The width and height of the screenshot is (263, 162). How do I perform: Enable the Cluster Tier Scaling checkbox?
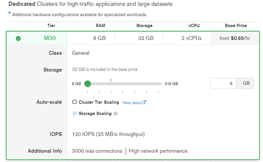pyautogui.click(x=75, y=102)
